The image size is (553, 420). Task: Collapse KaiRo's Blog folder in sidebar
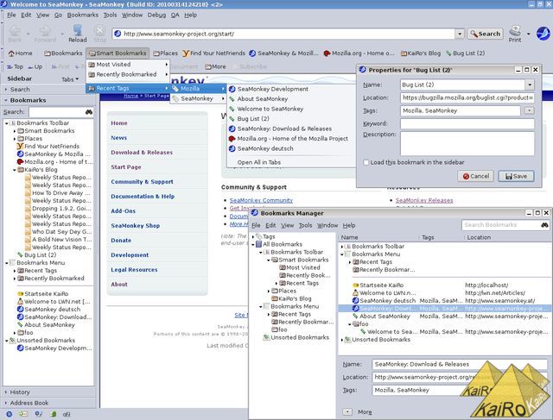15,170
